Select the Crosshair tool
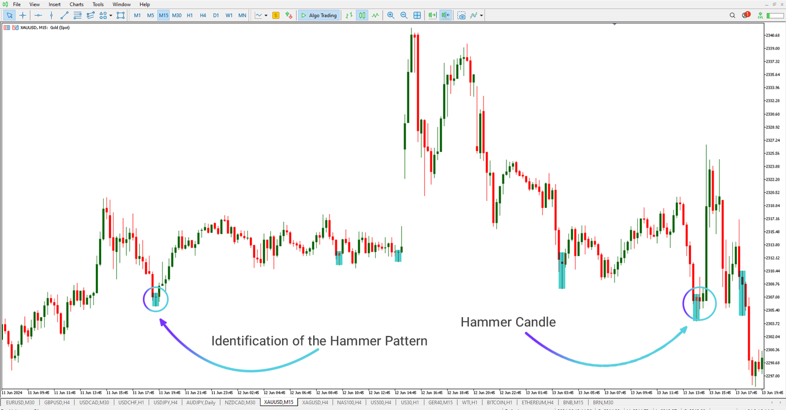This screenshot has height=410, width=786. coord(23,15)
